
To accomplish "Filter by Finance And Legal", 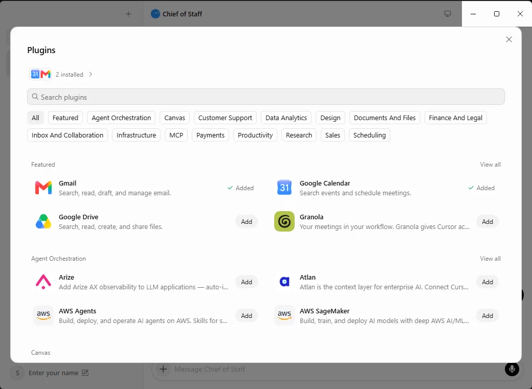I will coord(455,118).
